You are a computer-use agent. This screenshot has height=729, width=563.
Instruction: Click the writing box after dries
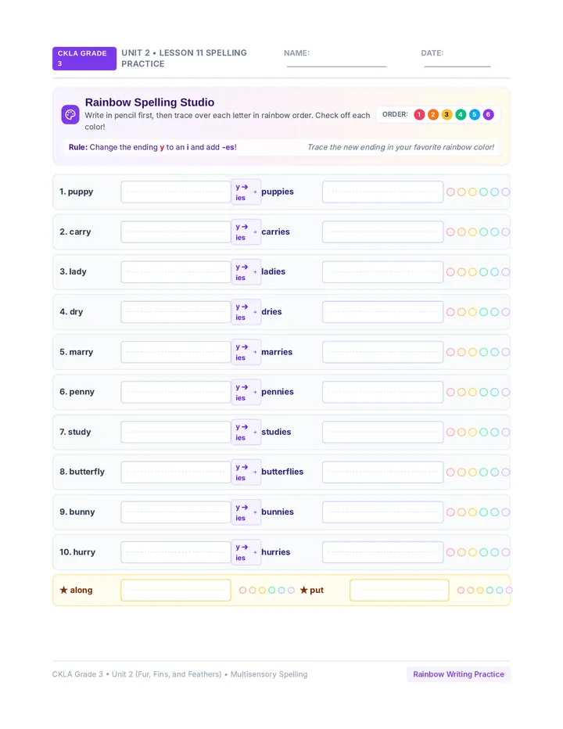pyautogui.click(x=382, y=312)
